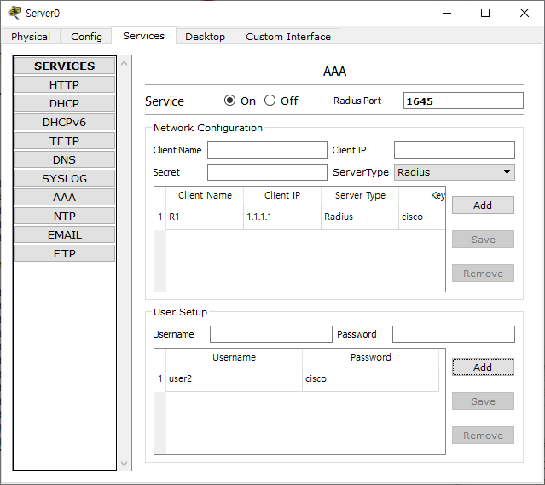
Task: Click the Password input field
Action: click(454, 334)
